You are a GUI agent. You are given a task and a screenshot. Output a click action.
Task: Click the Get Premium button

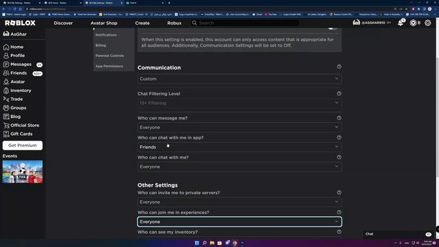pos(23,145)
